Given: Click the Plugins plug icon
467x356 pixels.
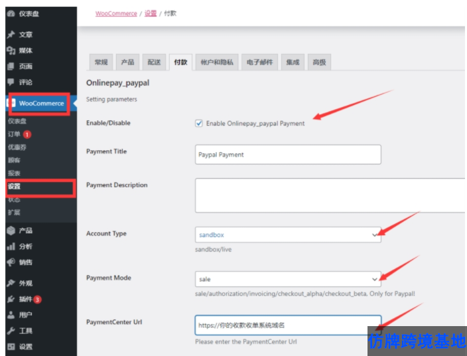Looking at the screenshot, I should click(x=11, y=299).
